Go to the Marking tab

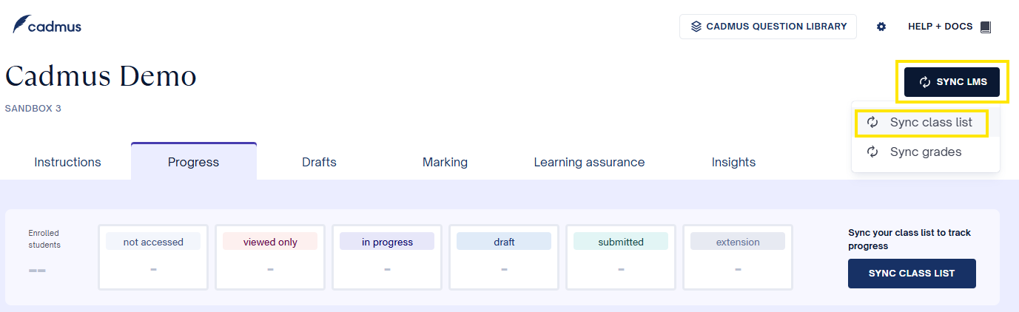coord(445,162)
